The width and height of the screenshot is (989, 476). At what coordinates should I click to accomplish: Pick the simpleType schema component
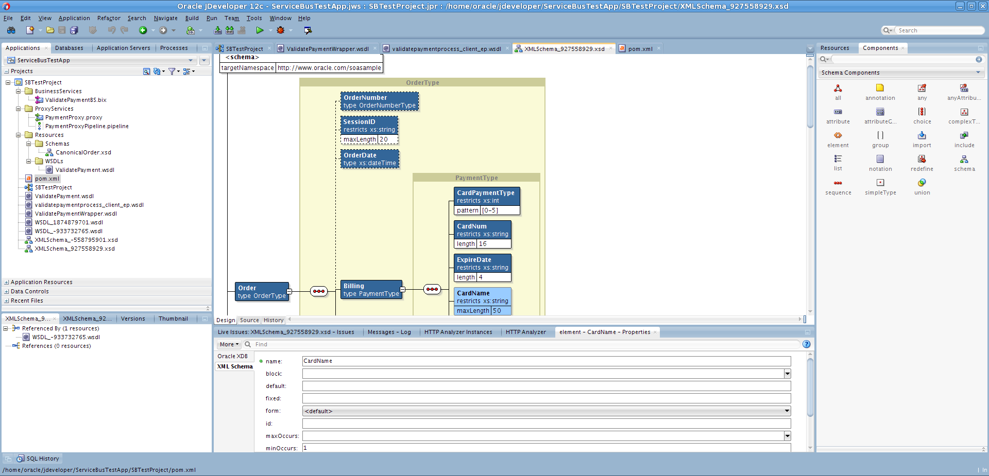[x=880, y=187]
